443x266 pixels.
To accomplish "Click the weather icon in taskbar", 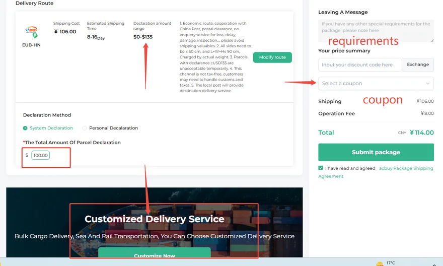I will point(380,264).
